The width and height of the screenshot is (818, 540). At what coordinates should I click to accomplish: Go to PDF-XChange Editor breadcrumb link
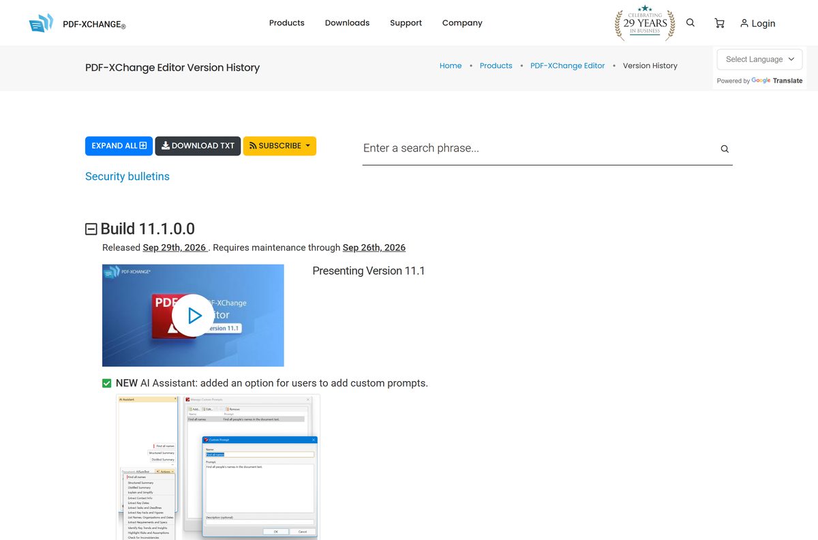tap(567, 65)
